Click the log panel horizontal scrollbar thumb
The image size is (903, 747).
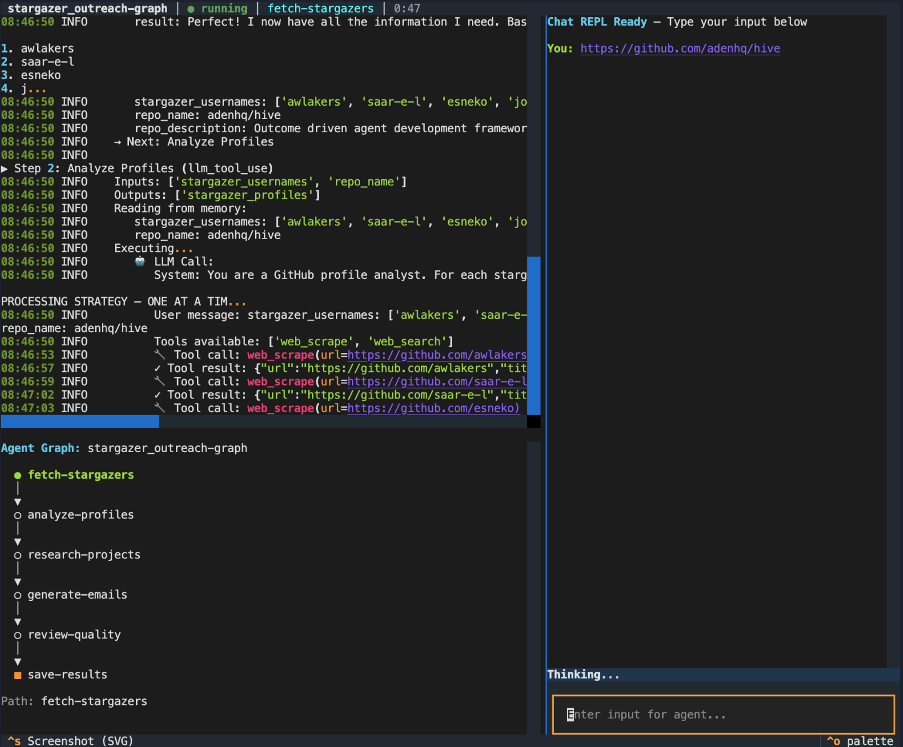pyautogui.click(x=80, y=422)
